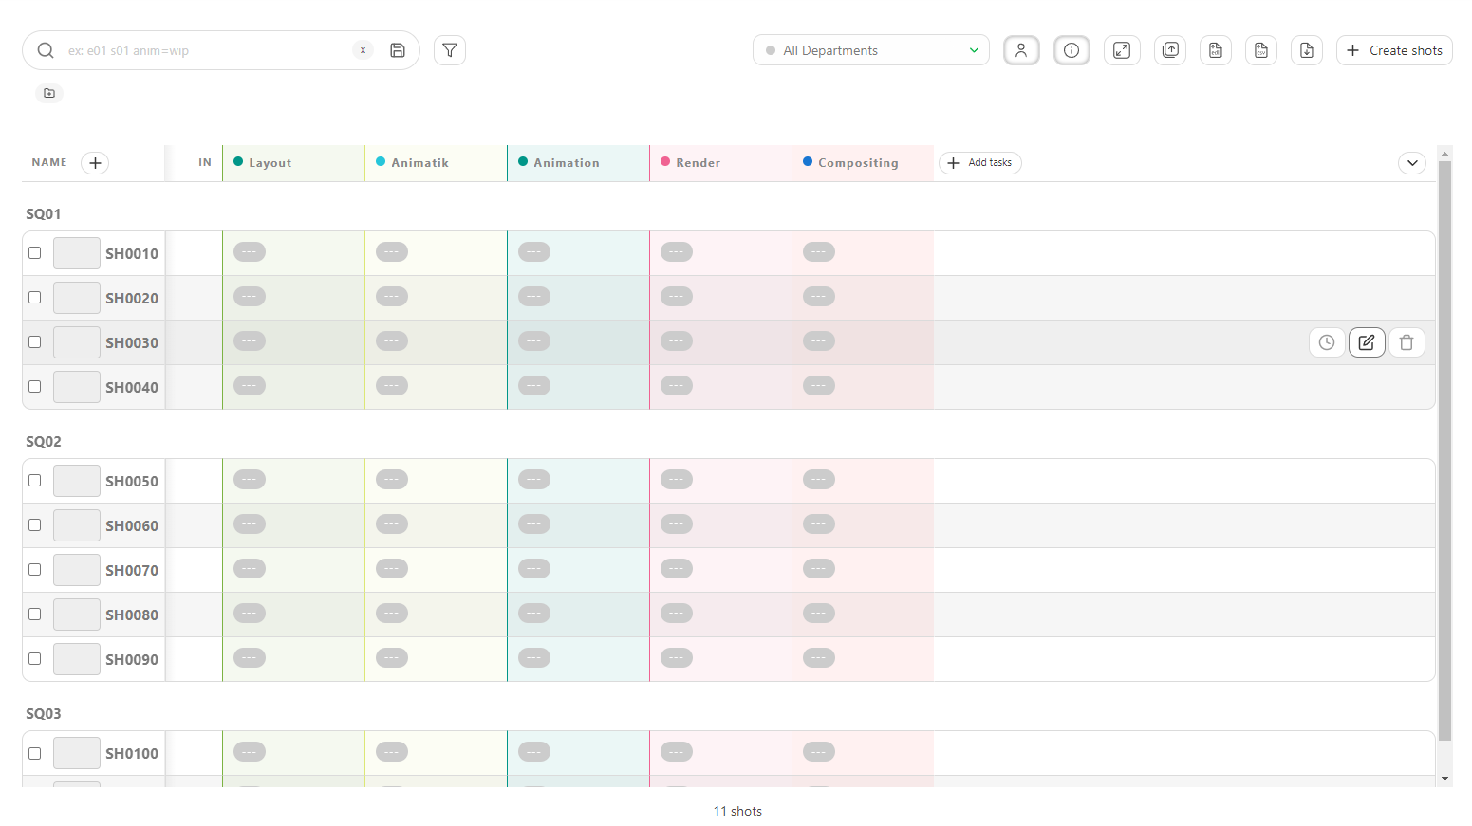The image size is (1472, 826).
Task: Tick the SH0080 checkbox
Action: point(35,615)
